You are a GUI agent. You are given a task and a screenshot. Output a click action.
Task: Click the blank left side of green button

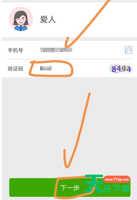(32, 187)
